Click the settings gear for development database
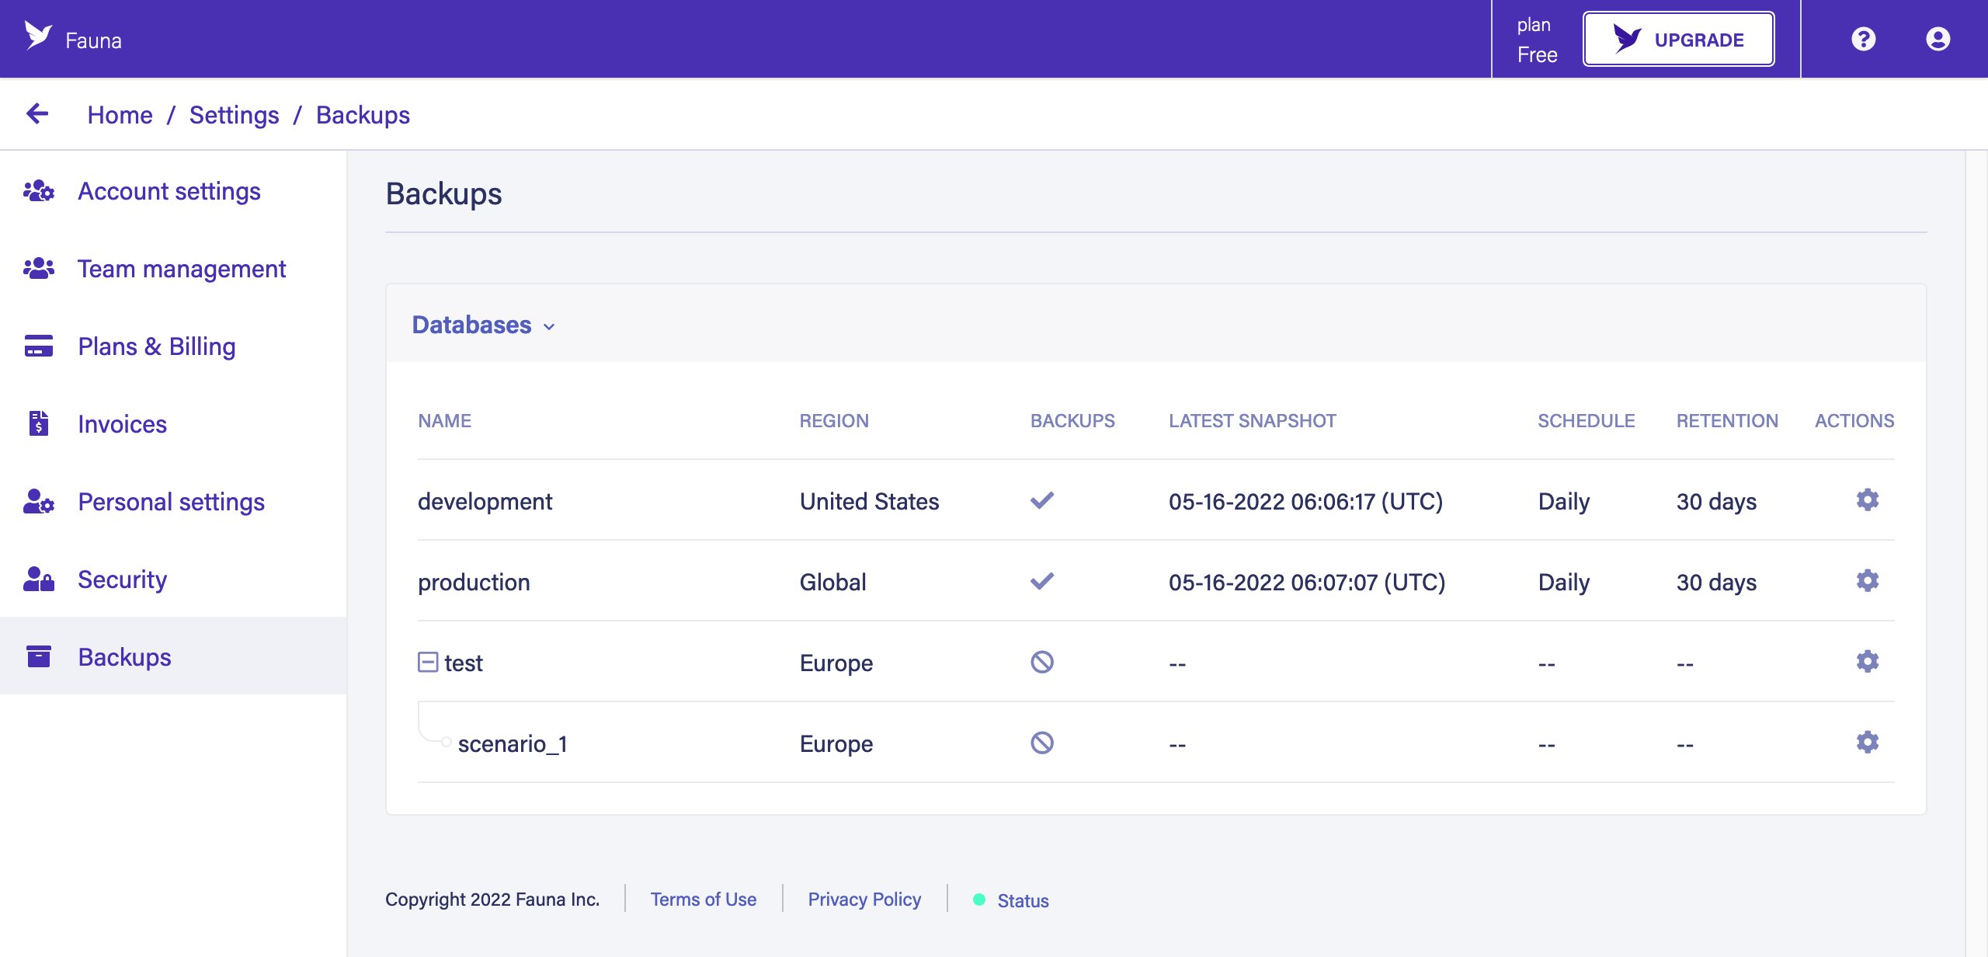 coord(1866,499)
